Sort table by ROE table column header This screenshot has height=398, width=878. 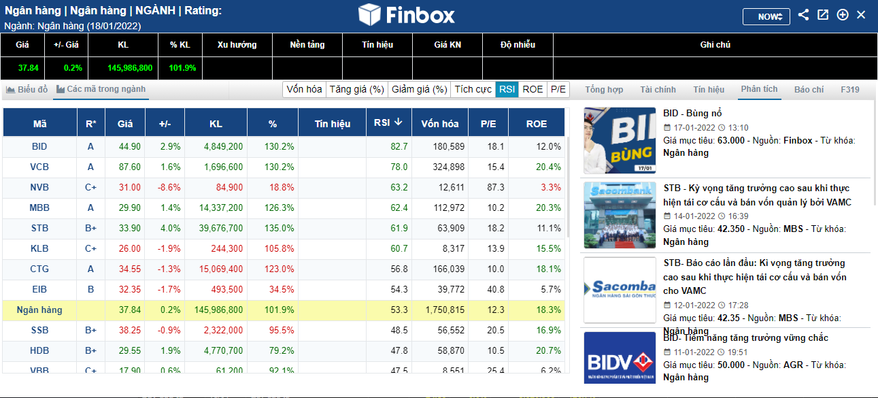537,123
